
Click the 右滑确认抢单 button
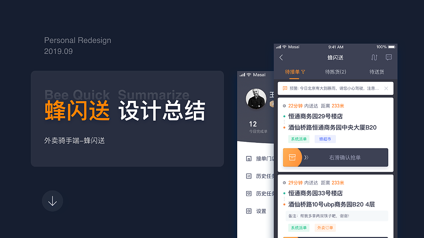[x=336, y=157]
